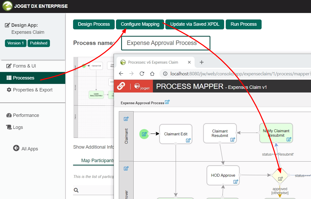Open a new browser tab
This screenshot has height=199, width=311.
(x=202, y=62)
